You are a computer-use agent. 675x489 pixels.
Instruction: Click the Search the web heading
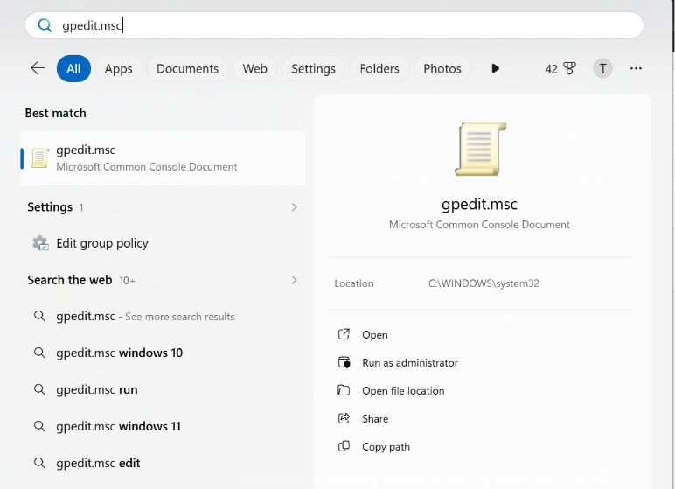(x=70, y=280)
